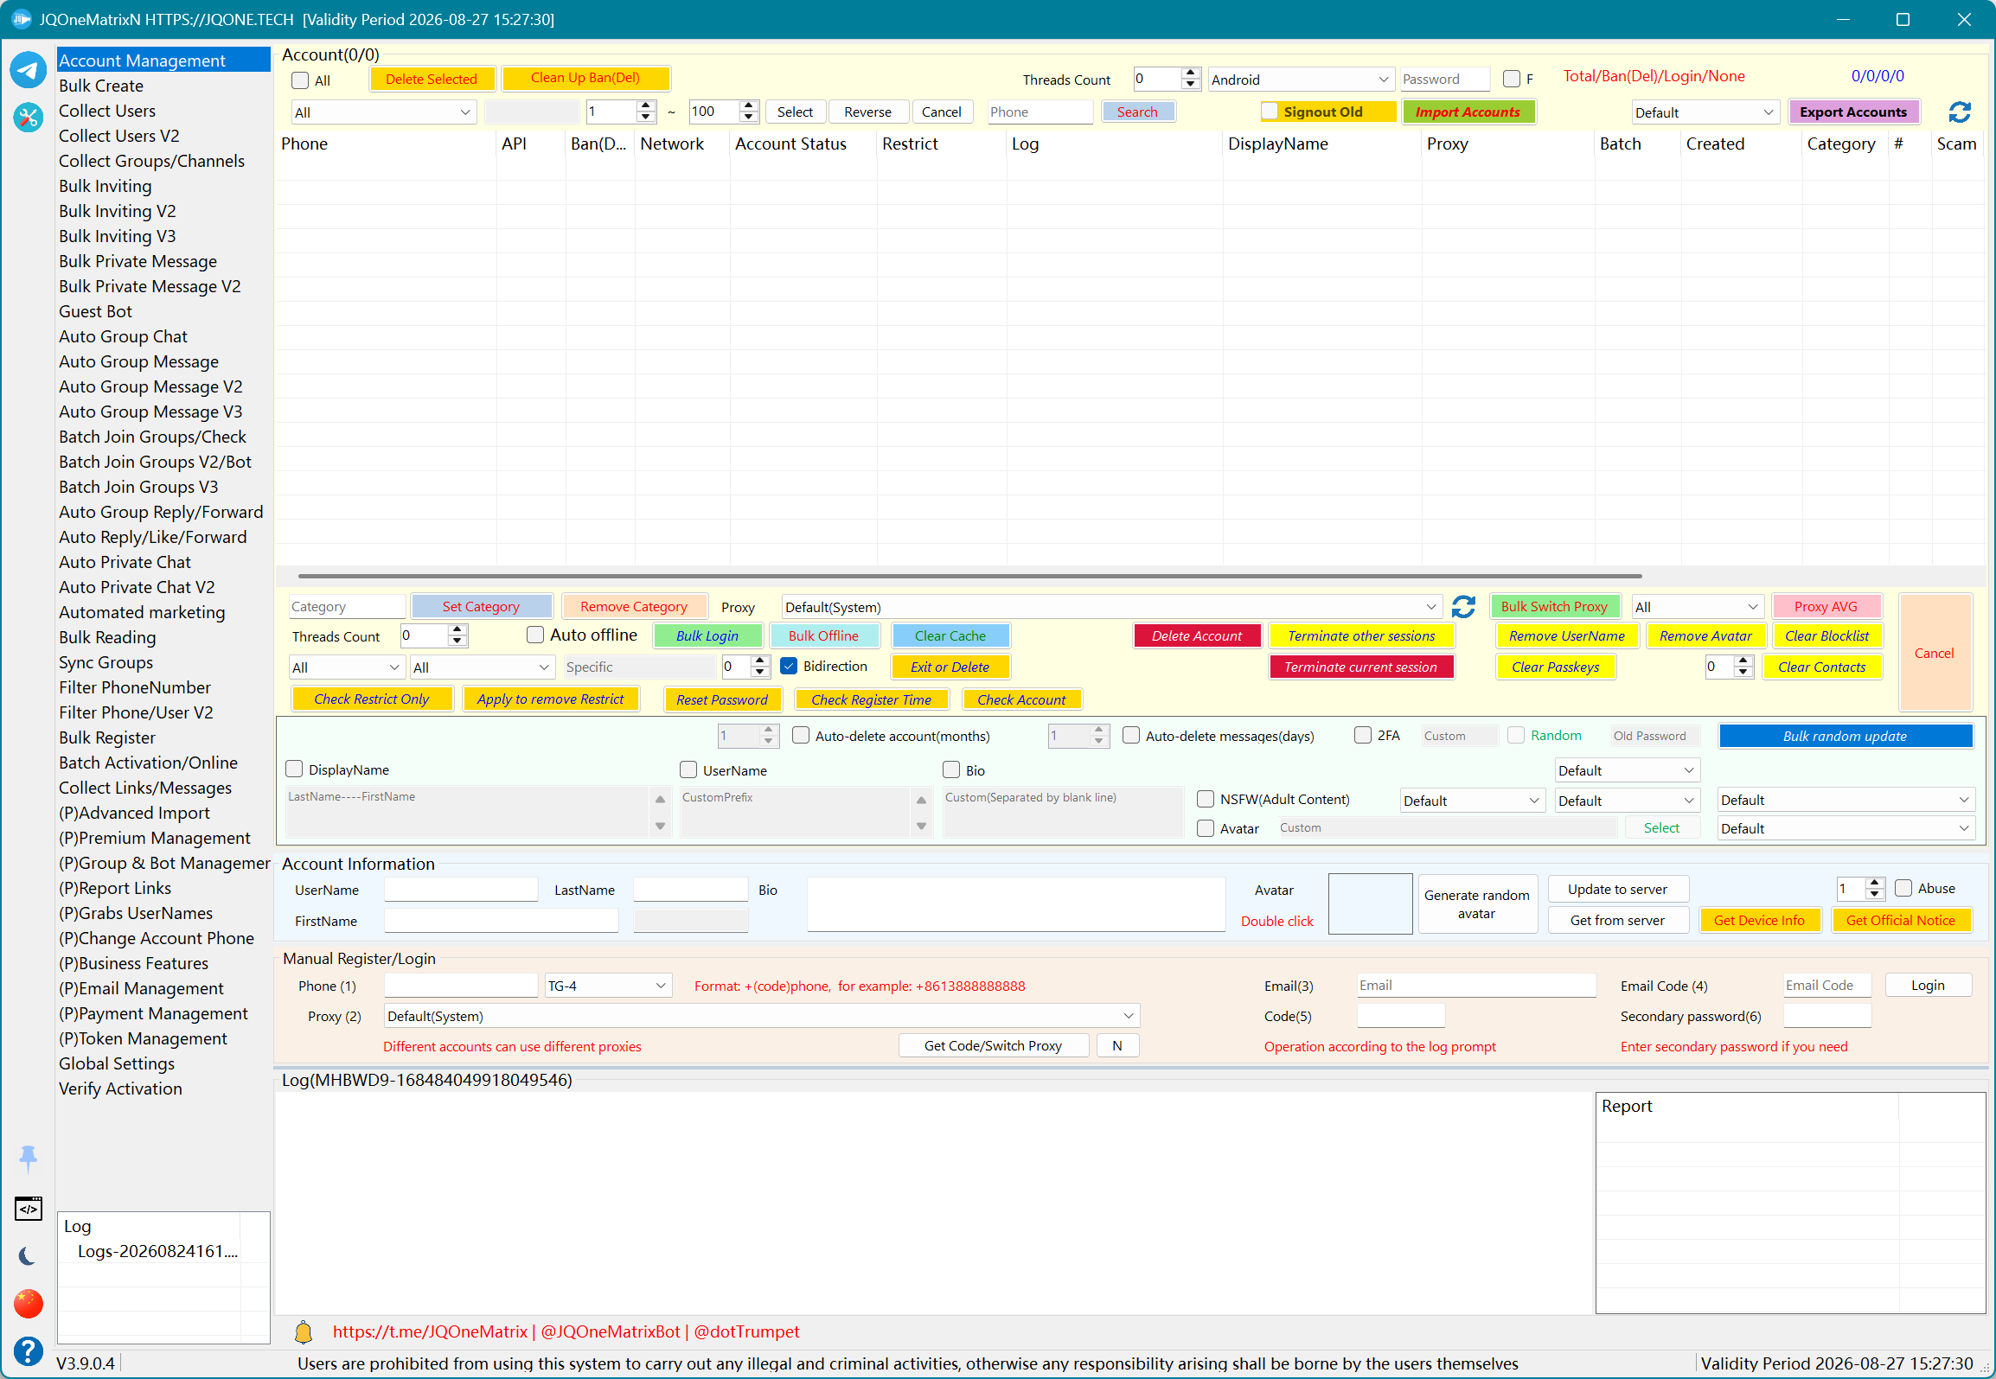Viewport: 1996px width, 1379px height.
Task: Click the Bulk Login button
Action: (x=707, y=635)
